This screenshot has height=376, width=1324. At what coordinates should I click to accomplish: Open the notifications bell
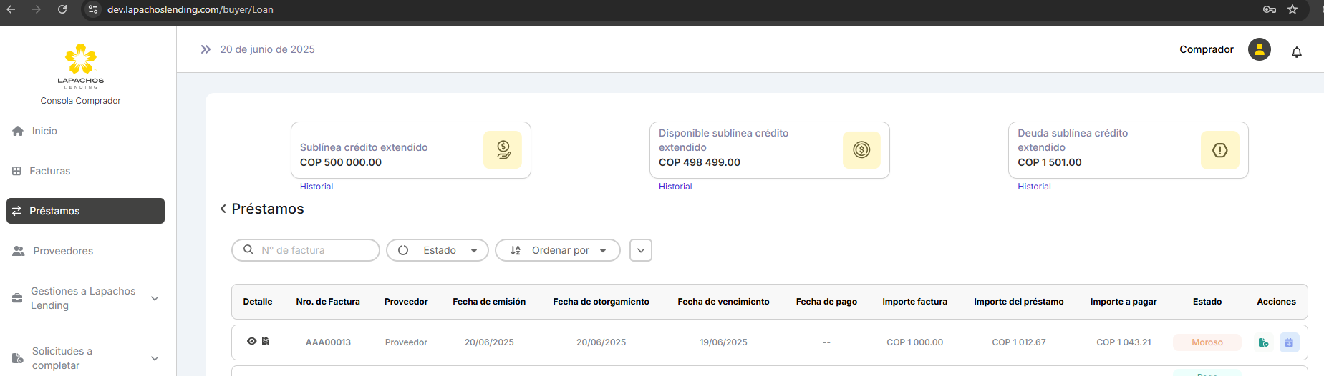(x=1296, y=52)
